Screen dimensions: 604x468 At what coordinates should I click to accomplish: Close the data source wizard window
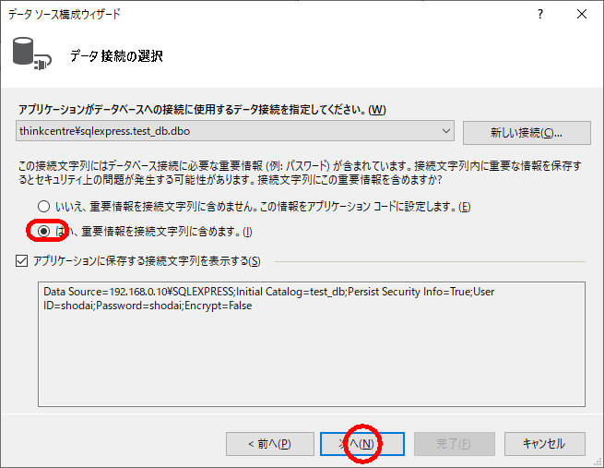581,14
